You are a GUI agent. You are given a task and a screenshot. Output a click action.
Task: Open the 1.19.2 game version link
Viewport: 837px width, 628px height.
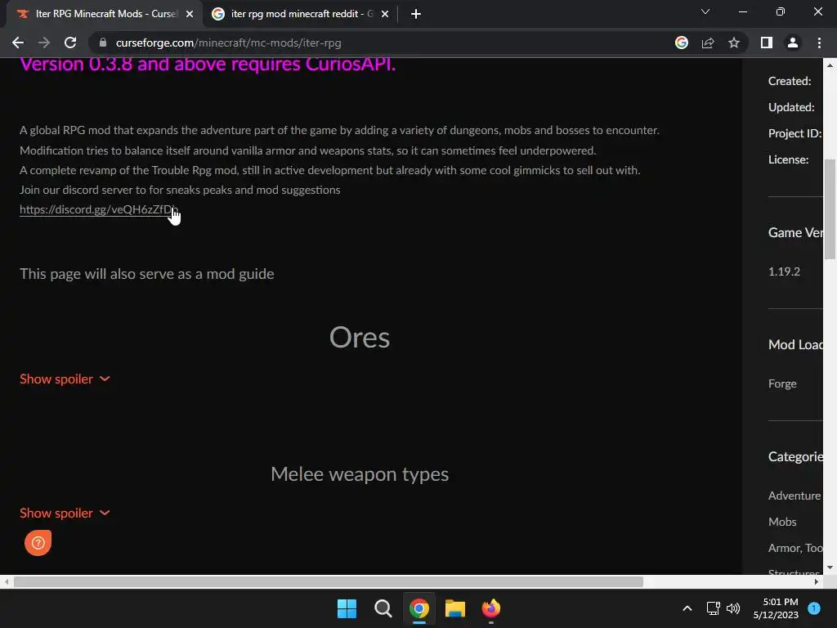pyautogui.click(x=784, y=271)
